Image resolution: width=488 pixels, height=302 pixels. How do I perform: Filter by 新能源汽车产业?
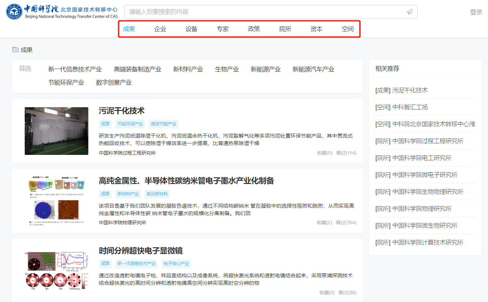point(313,69)
